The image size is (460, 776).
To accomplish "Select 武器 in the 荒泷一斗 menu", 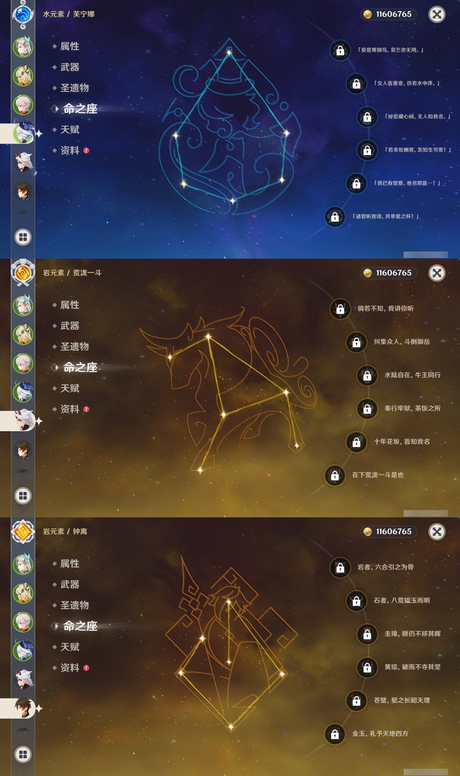I will coord(70,326).
